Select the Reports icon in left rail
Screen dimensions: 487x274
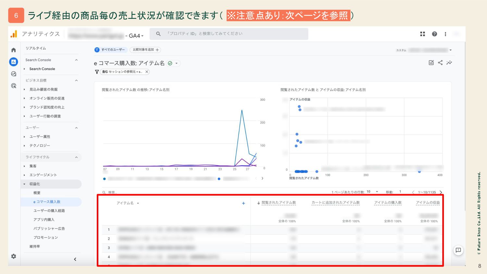pyautogui.click(x=13, y=62)
